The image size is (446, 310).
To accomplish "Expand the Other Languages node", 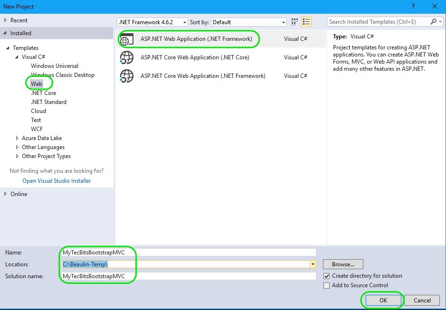I will point(17,147).
